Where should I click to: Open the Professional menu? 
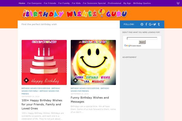[x=114, y=3]
